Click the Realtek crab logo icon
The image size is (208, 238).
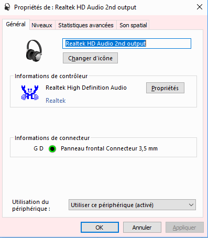pos(30,93)
